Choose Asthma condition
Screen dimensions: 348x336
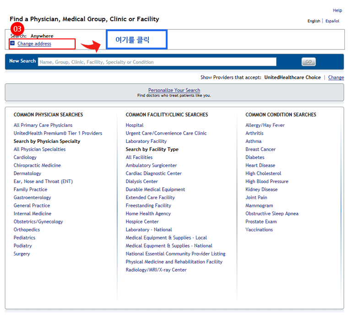tap(253, 141)
